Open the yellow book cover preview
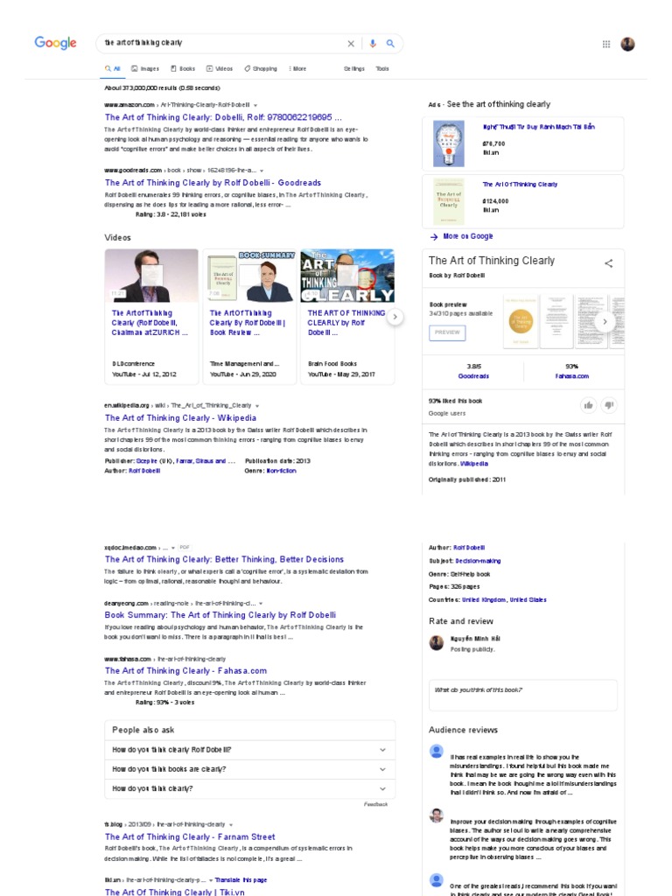672x896 pixels. point(521,322)
